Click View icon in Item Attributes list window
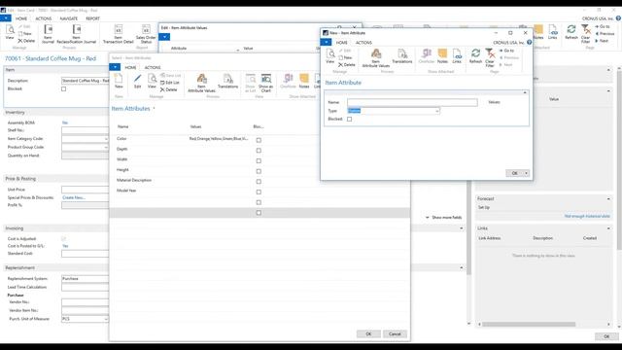This screenshot has height=350, width=622. point(152,81)
